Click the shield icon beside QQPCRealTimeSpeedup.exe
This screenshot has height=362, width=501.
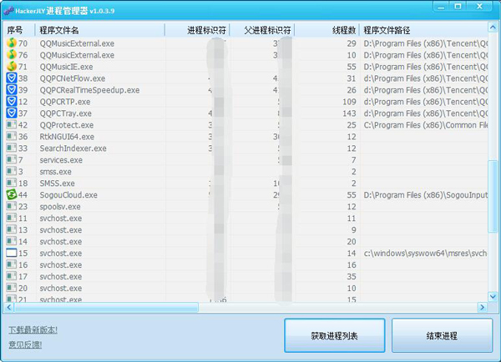tap(12, 89)
